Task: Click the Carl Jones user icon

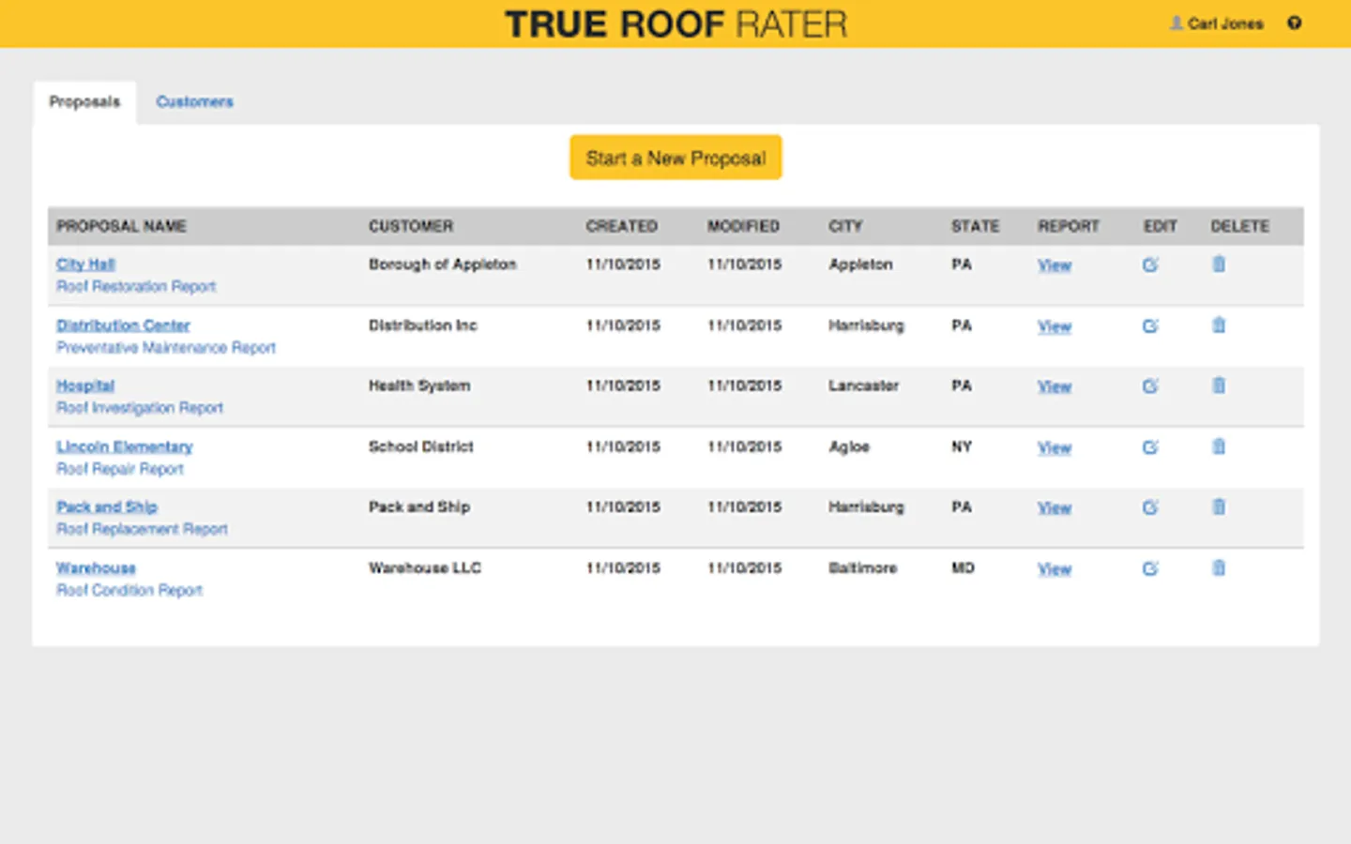Action: click(1176, 23)
